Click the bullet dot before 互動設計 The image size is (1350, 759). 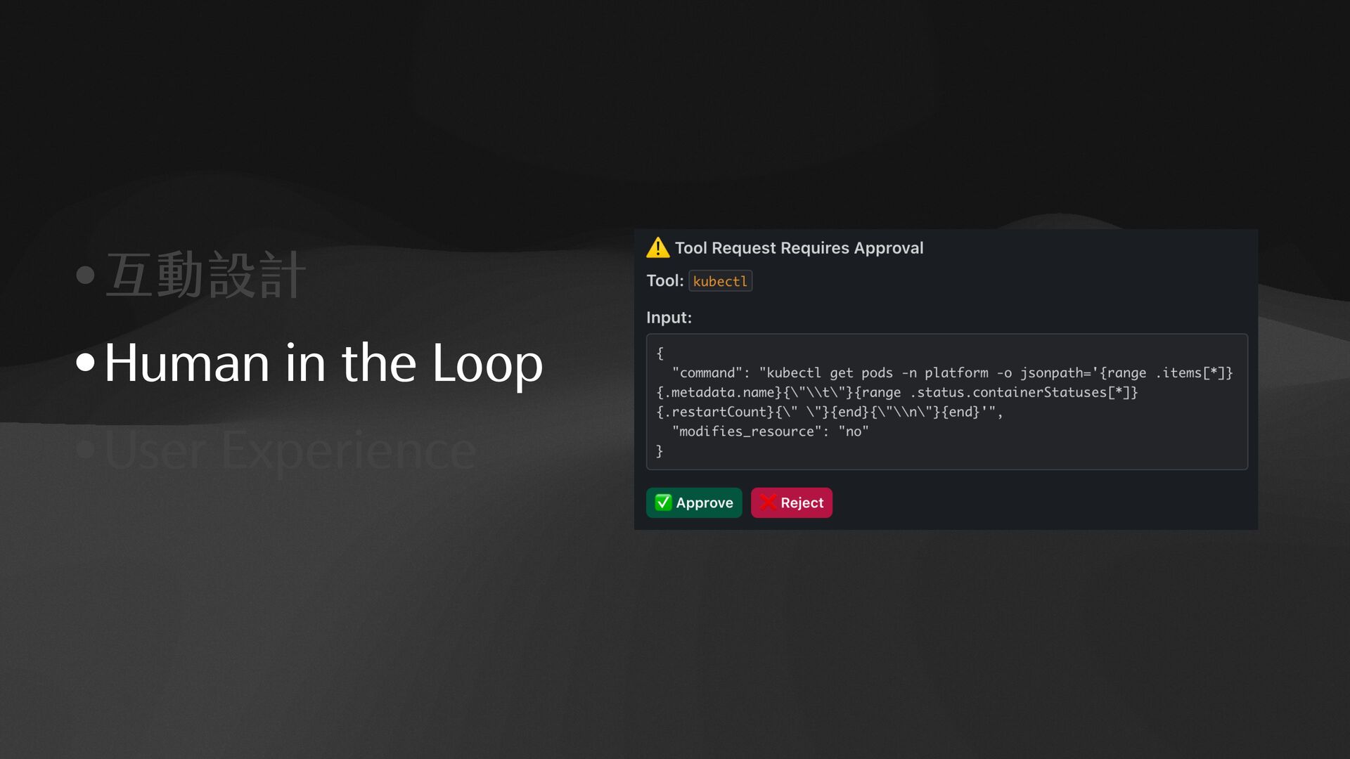(x=86, y=275)
